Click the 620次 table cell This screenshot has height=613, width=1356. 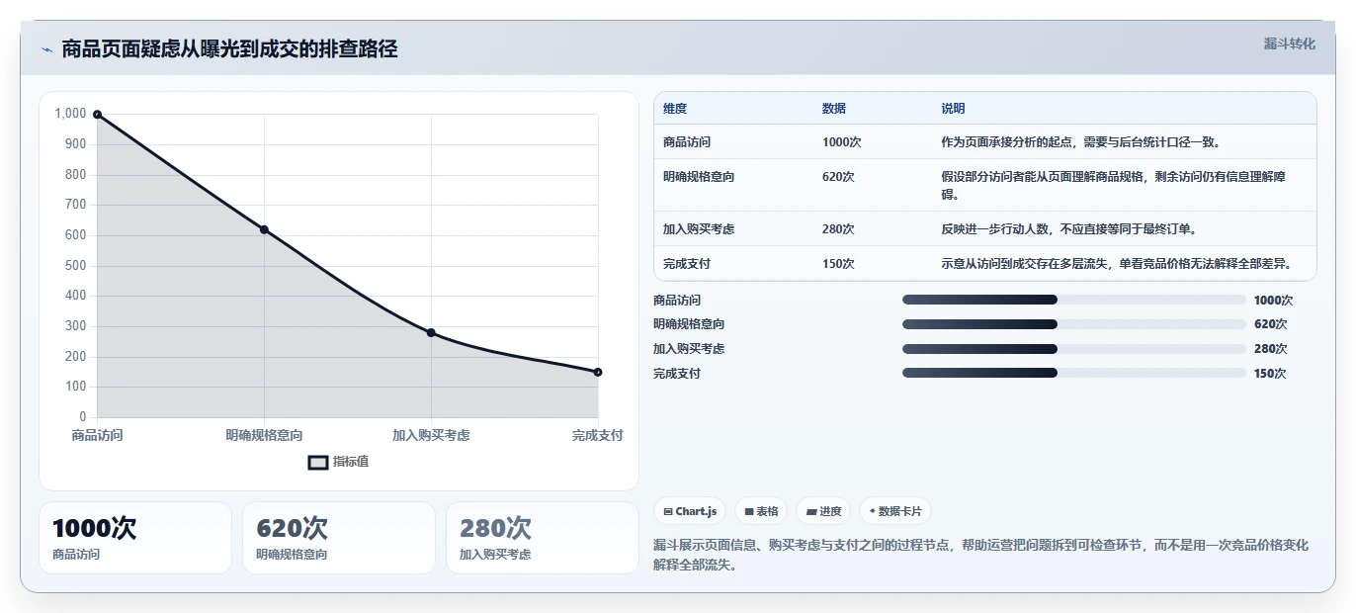click(838, 177)
